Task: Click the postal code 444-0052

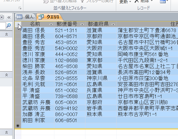Action: coord(70,54)
